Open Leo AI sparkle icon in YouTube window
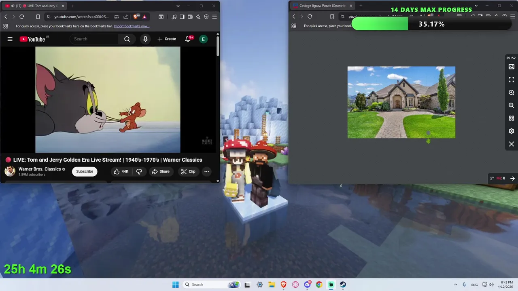 (198, 17)
